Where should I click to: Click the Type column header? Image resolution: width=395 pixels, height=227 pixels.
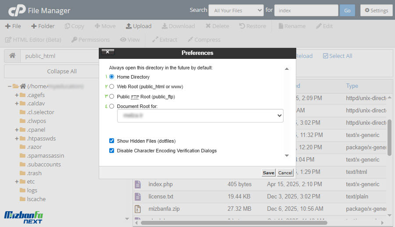coord(352,86)
